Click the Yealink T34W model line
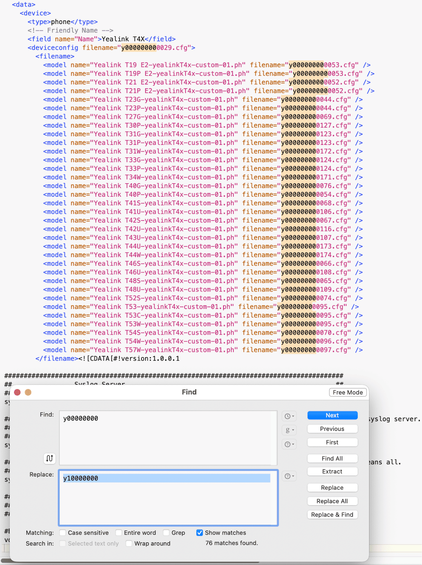 click(203, 177)
